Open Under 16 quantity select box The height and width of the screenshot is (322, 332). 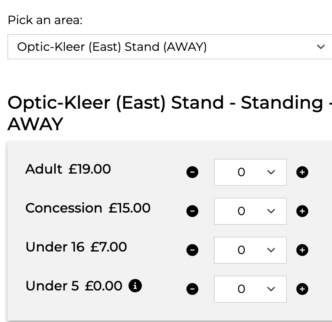pos(250,250)
